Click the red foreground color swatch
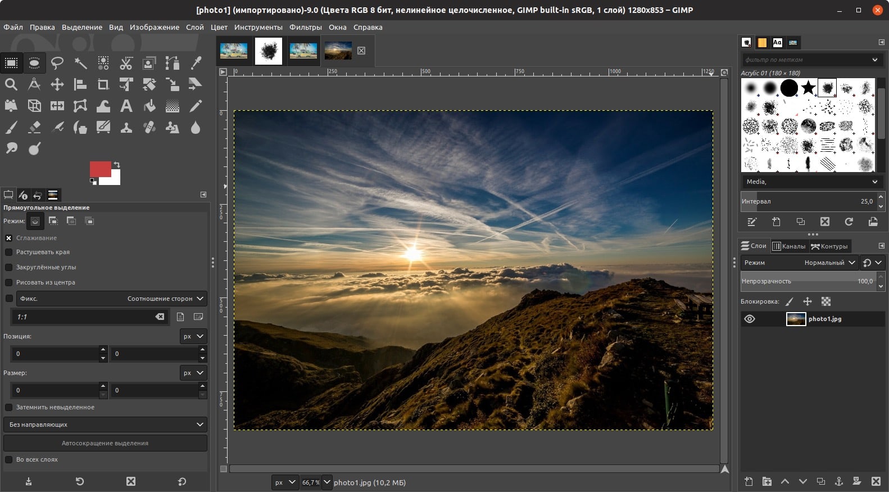This screenshot has width=889, height=492. tap(99, 169)
